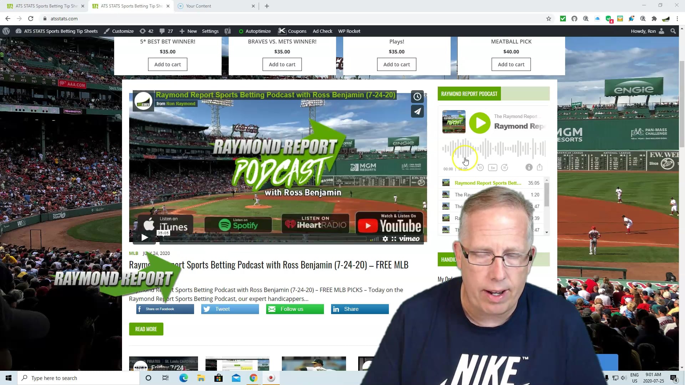Select the 1:20 episode in playlist
Viewport: 685px width, 385px height.
pyautogui.click(x=491, y=195)
